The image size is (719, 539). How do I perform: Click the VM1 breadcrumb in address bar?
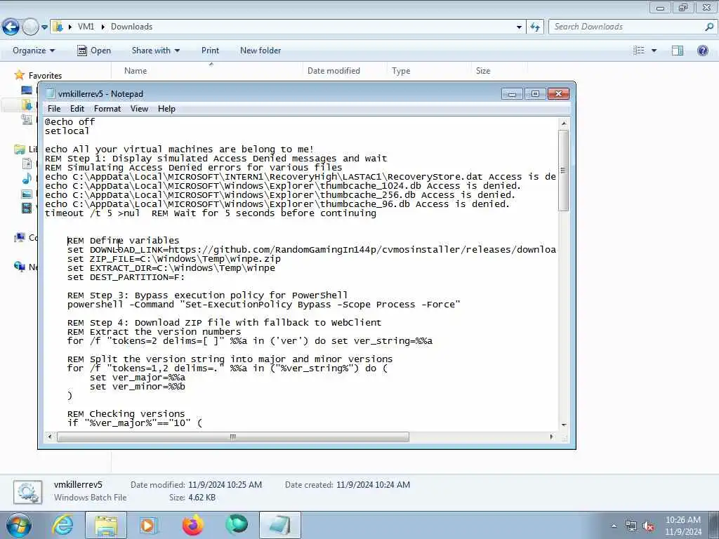(86, 27)
